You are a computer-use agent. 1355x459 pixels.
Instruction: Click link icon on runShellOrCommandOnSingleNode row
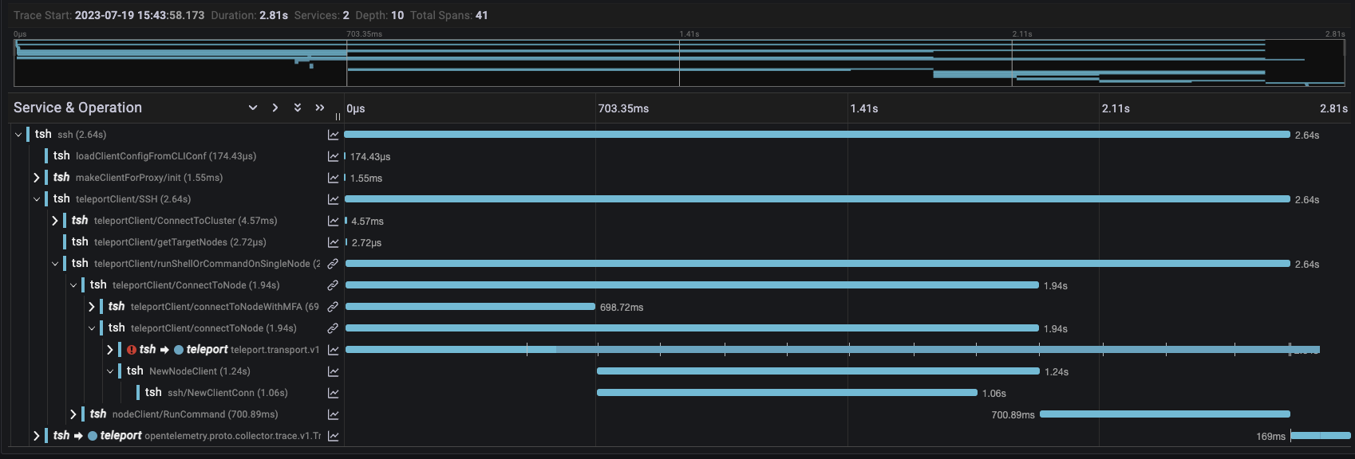[334, 264]
